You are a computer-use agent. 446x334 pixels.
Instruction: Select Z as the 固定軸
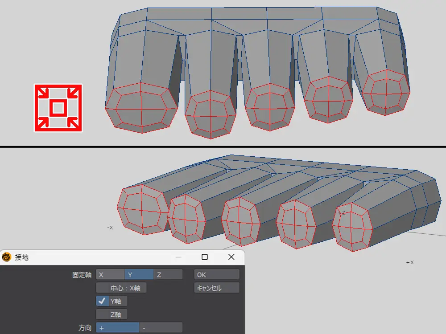168,275
